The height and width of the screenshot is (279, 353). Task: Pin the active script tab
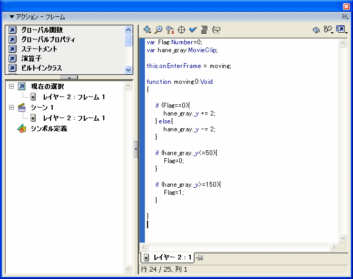pos(199,257)
